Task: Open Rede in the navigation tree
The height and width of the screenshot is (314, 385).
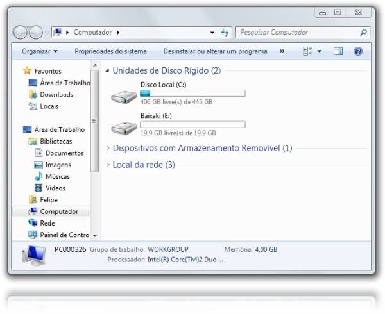Action: coord(42,223)
